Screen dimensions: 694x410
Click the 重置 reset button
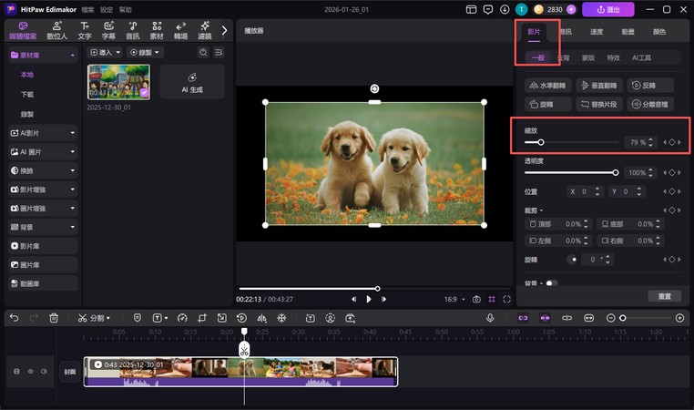(x=664, y=296)
